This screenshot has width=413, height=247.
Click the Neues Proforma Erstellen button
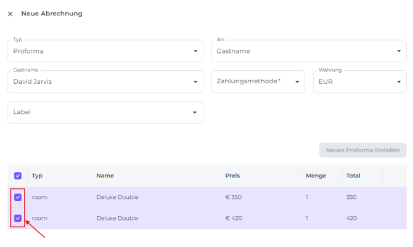(x=362, y=150)
